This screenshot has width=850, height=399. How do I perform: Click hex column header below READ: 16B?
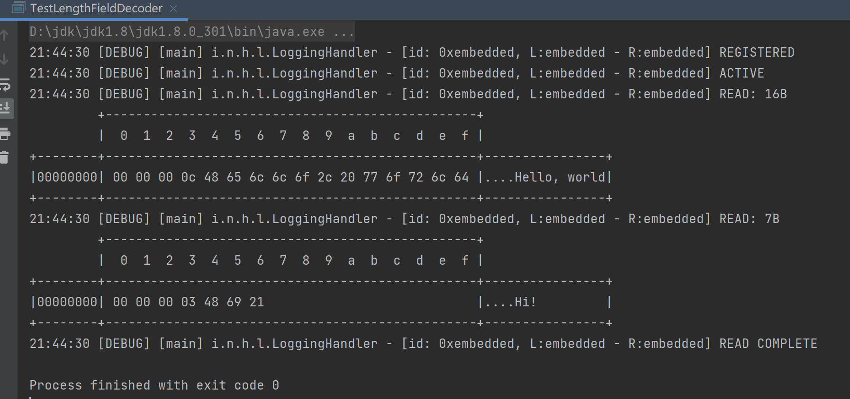[290, 136]
